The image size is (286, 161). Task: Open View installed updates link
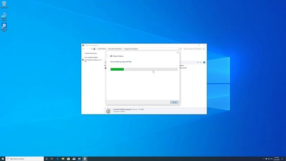tap(91, 57)
